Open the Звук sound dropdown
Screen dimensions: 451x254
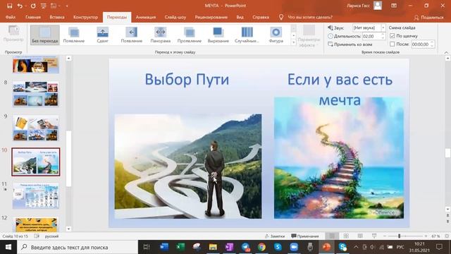point(383,28)
